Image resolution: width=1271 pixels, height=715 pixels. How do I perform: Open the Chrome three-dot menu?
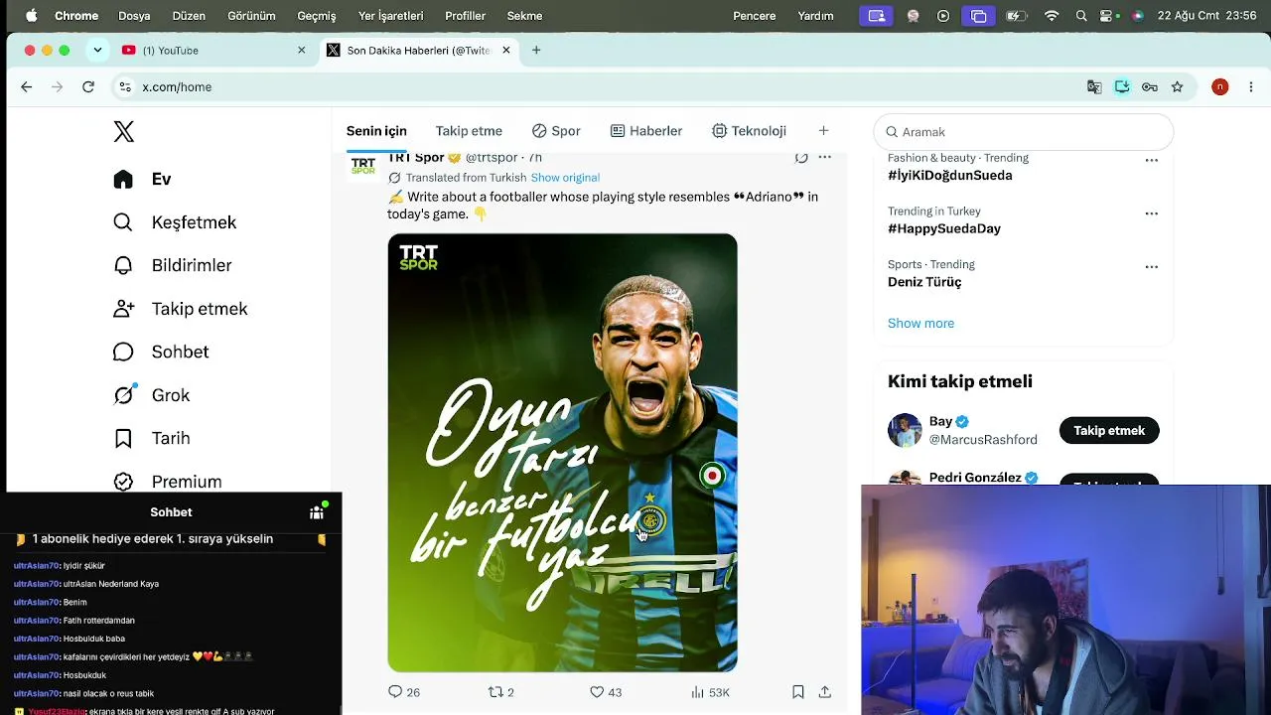(x=1251, y=87)
